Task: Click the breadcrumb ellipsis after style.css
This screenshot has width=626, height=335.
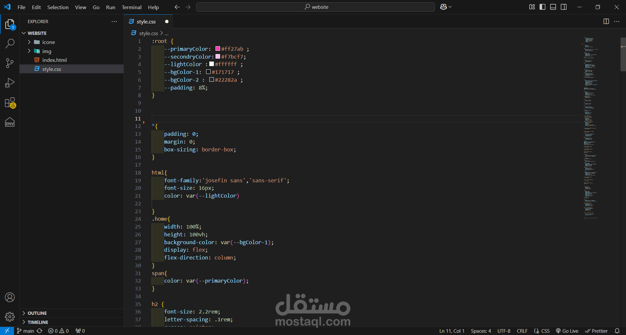Action: tap(167, 33)
